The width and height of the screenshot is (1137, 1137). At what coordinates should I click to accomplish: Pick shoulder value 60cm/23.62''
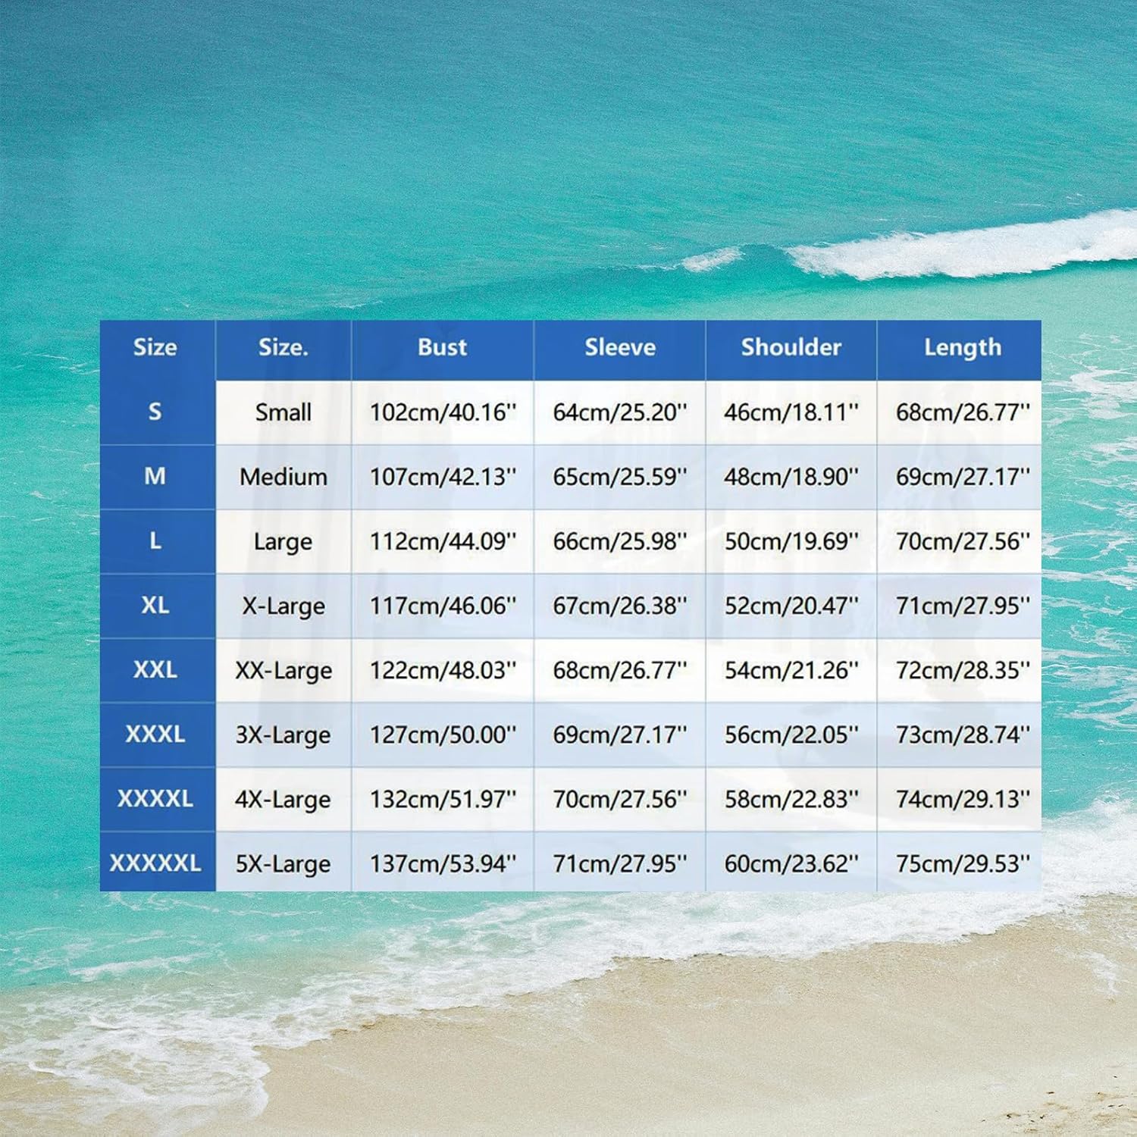pyautogui.click(x=791, y=863)
